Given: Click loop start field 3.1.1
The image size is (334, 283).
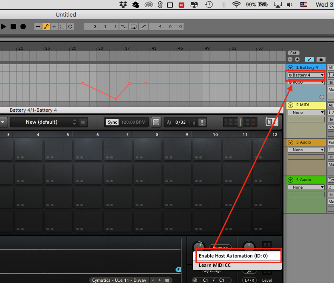Looking at the screenshot, I should click(101, 27).
